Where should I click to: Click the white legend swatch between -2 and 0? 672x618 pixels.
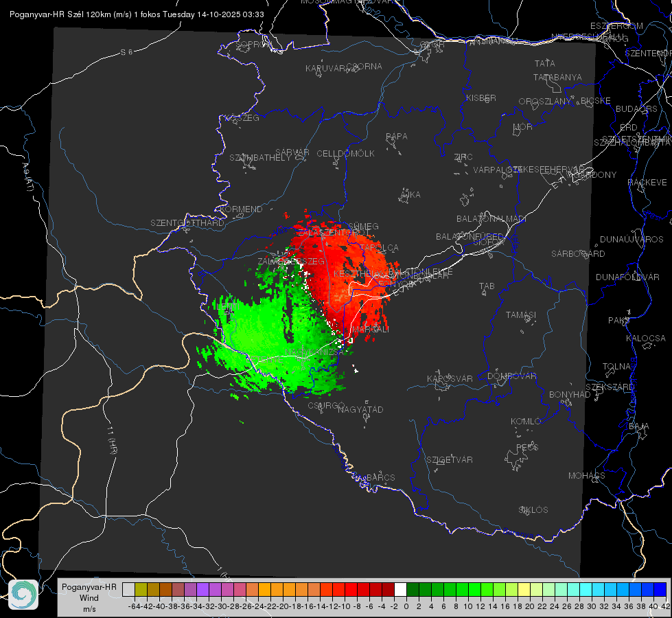tap(400, 589)
